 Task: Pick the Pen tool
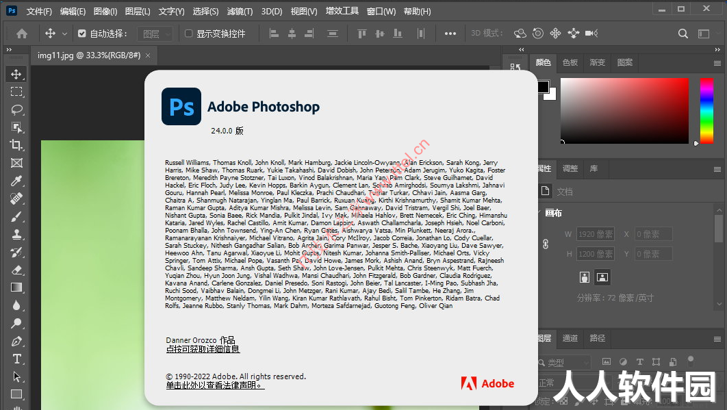(16, 341)
